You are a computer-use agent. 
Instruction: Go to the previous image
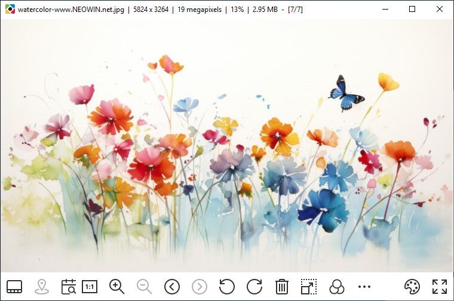click(x=172, y=287)
